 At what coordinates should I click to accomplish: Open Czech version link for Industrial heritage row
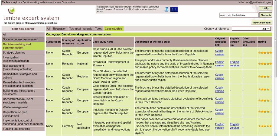coord(219,112)
